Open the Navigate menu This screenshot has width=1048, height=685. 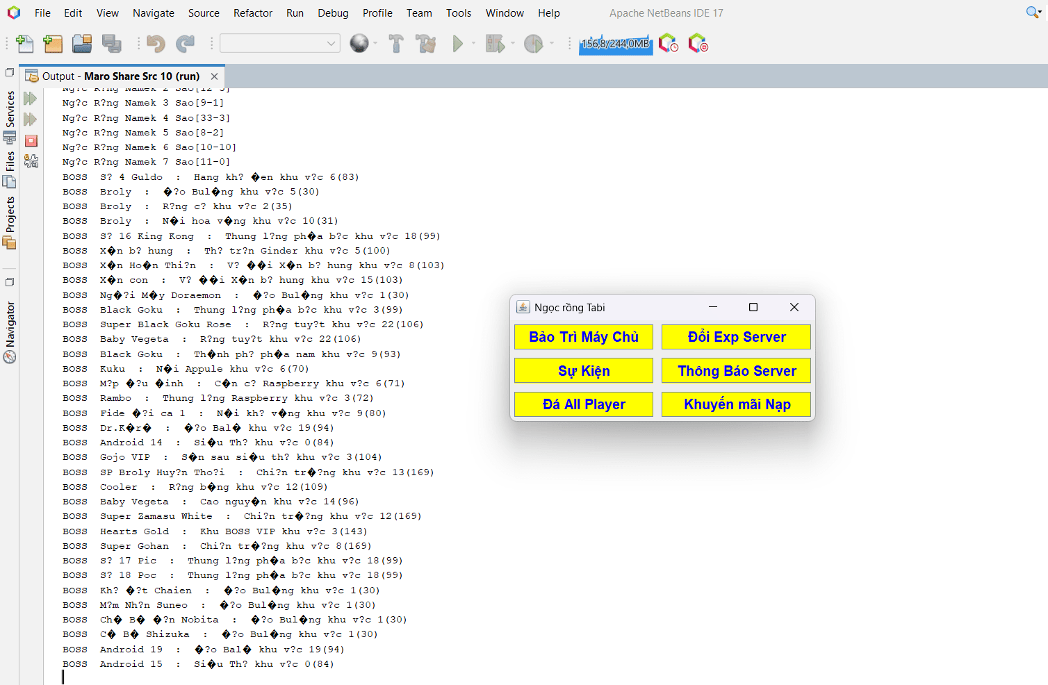pyautogui.click(x=154, y=13)
